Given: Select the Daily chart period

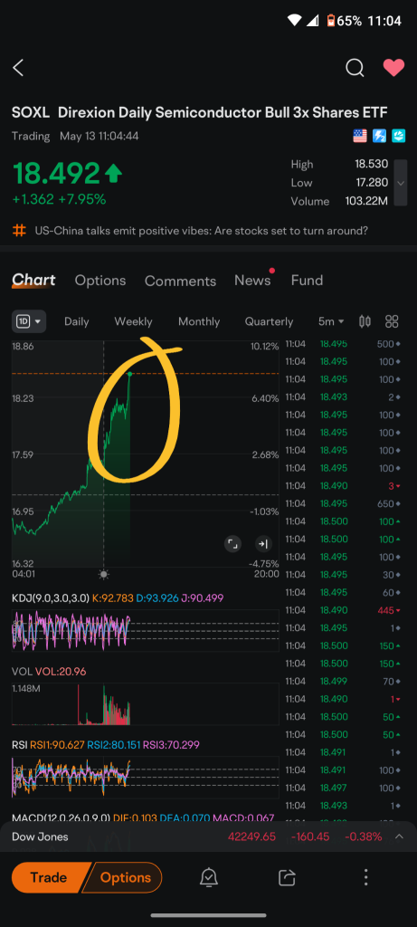Looking at the screenshot, I should (x=76, y=321).
